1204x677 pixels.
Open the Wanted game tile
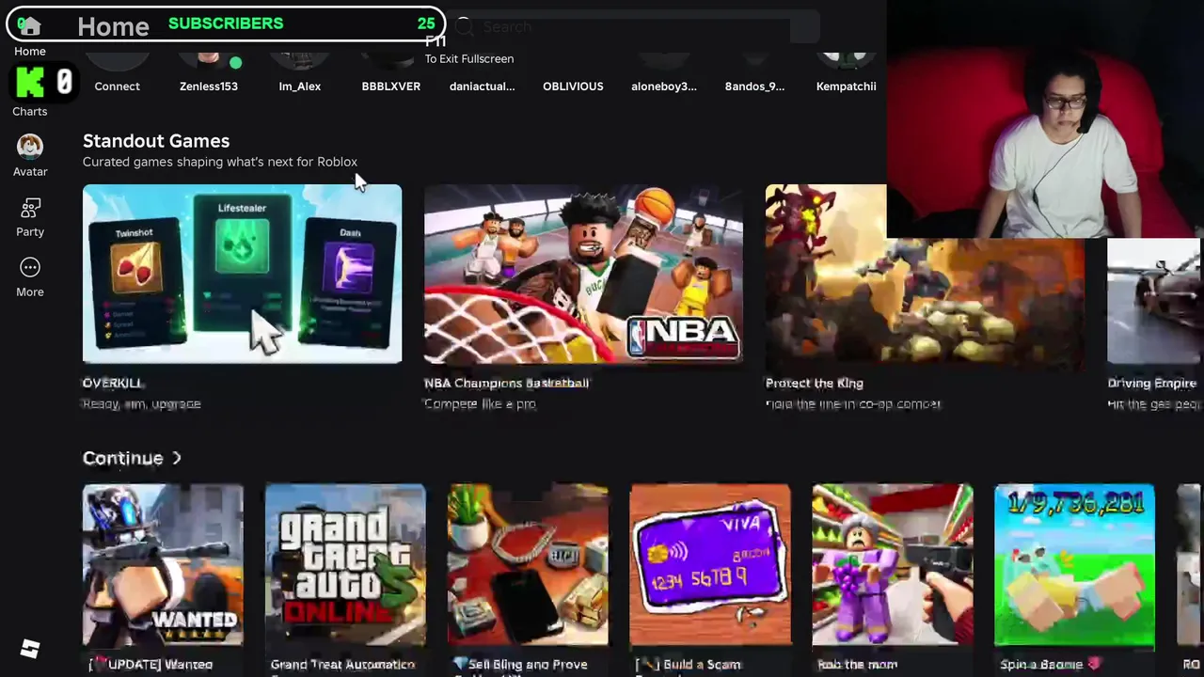(x=163, y=565)
